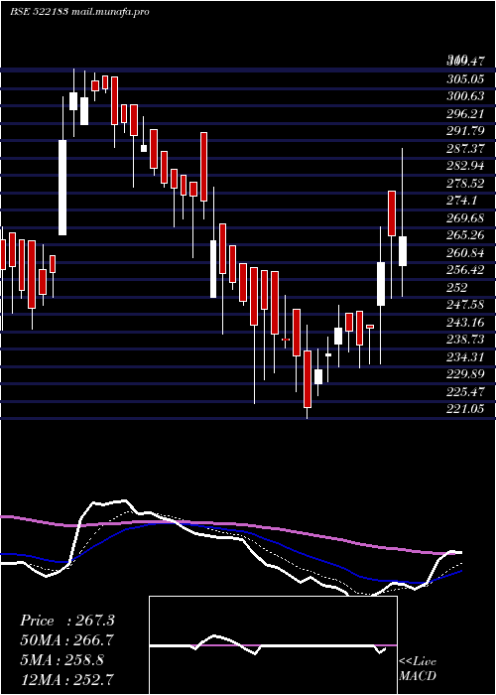
Task: Select the 291.79 price level label
Action: click(x=464, y=131)
